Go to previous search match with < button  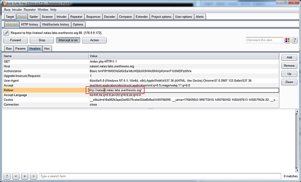(x=16, y=176)
